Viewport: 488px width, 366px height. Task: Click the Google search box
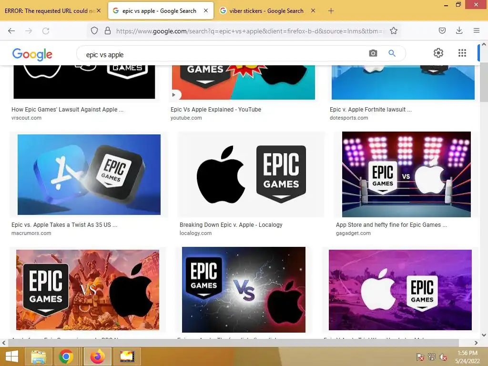[224, 54]
